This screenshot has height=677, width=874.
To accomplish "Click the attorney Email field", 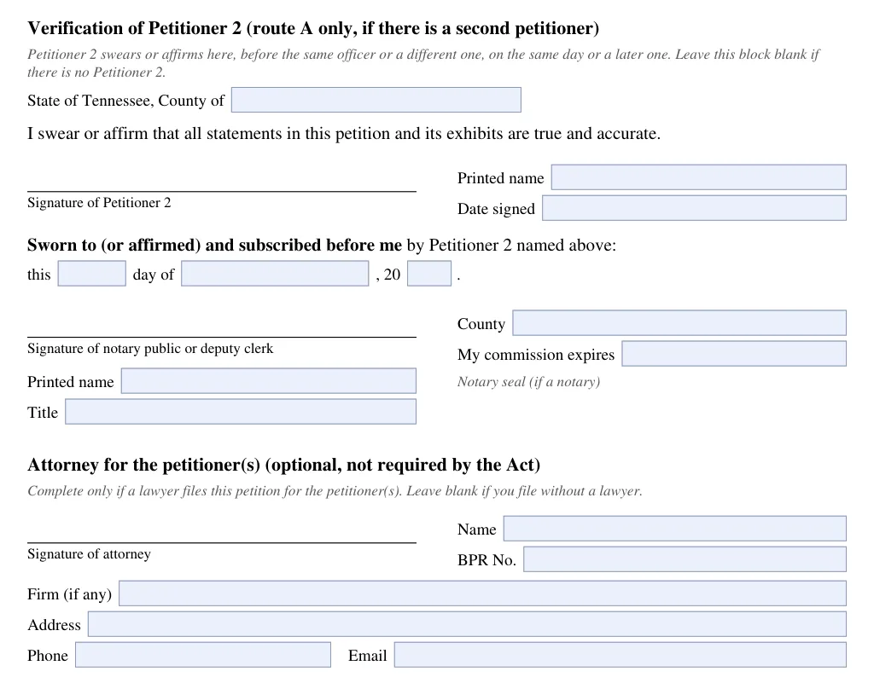I will click(621, 655).
